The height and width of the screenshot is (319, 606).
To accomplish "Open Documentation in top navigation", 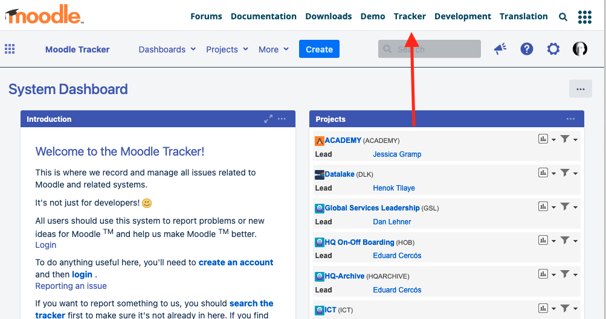I will pos(263,16).
